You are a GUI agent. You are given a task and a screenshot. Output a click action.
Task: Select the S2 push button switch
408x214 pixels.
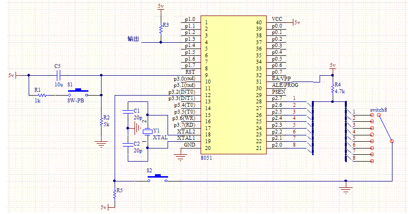pos(158,178)
